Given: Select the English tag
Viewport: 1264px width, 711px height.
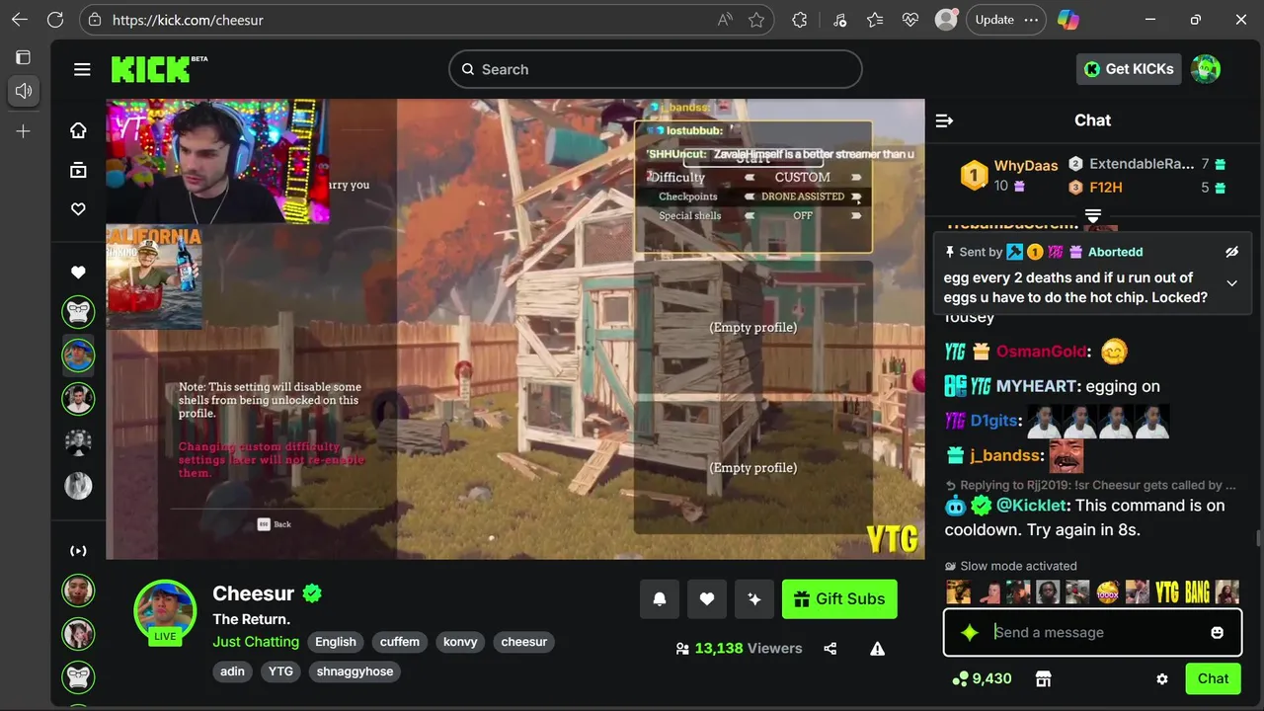Looking at the screenshot, I should pyautogui.click(x=336, y=642).
